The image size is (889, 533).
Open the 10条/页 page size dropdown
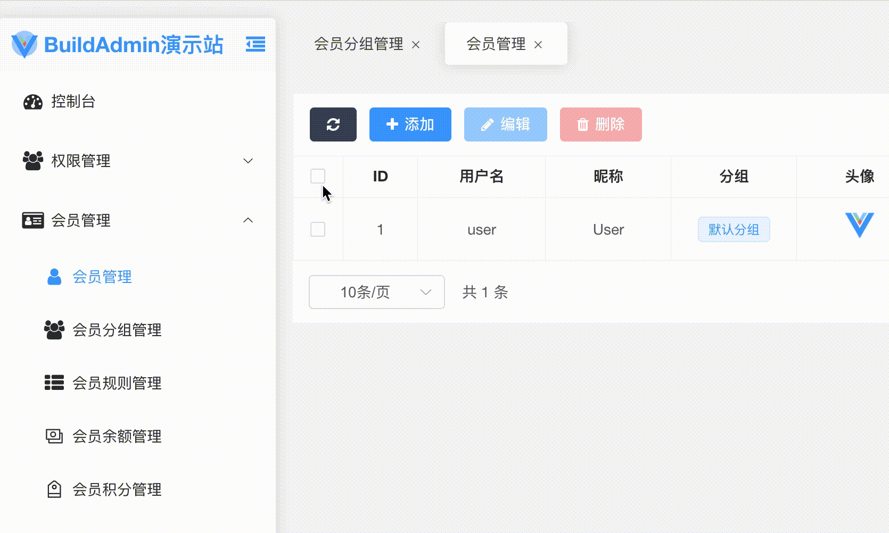coord(377,292)
